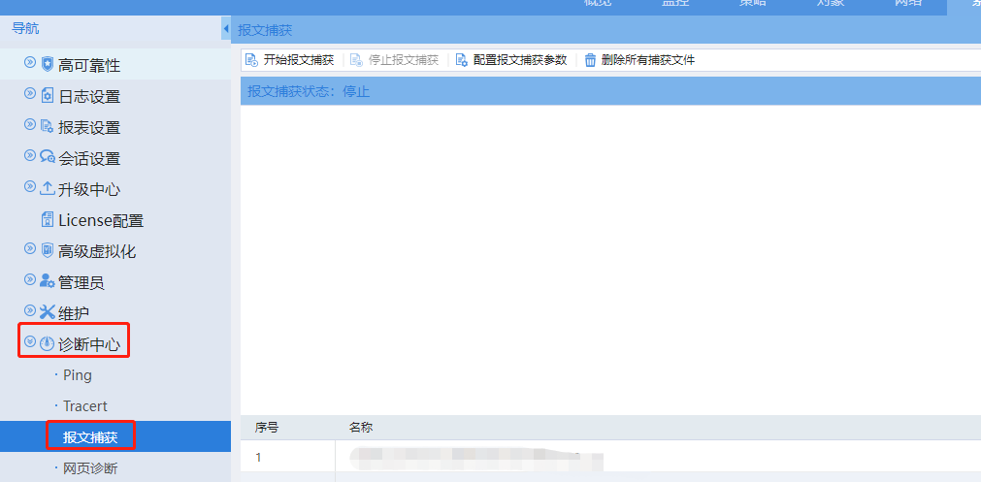Screen dimensions: 981x482
Task: Click the 配置报文捕获参数 config icon
Action: 462,60
